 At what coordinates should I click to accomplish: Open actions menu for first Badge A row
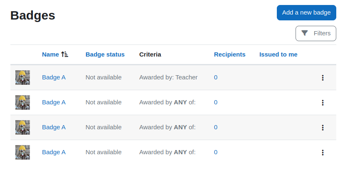(323, 77)
